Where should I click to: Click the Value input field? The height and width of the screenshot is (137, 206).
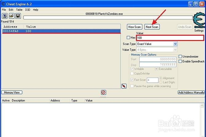coord(170,38)
